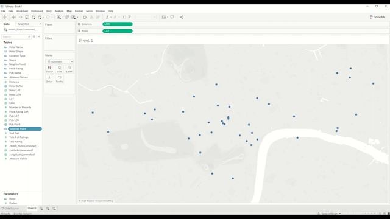
Task: Select the Hotel parameter
Action: (12, 199)
